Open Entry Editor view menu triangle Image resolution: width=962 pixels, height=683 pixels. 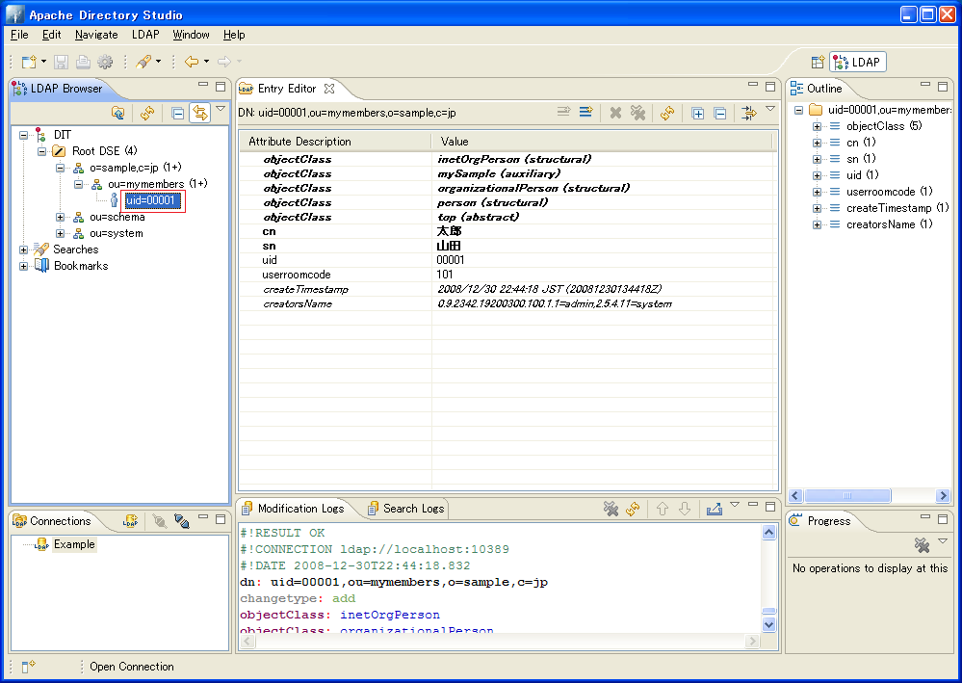(x=770, y=109)
